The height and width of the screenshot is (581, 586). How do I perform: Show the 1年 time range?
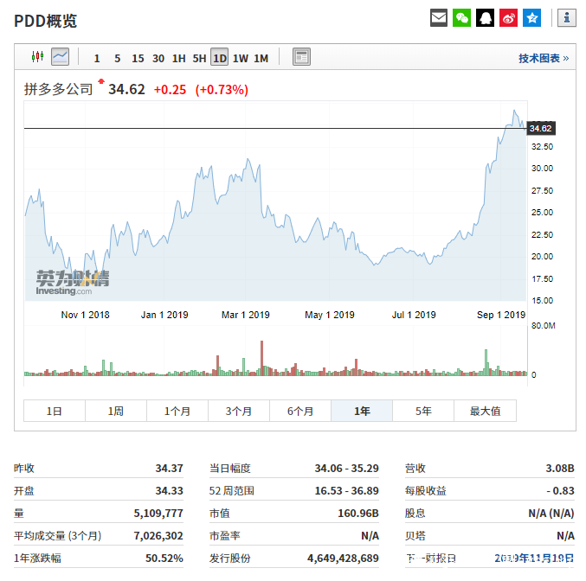click(362, 411)
